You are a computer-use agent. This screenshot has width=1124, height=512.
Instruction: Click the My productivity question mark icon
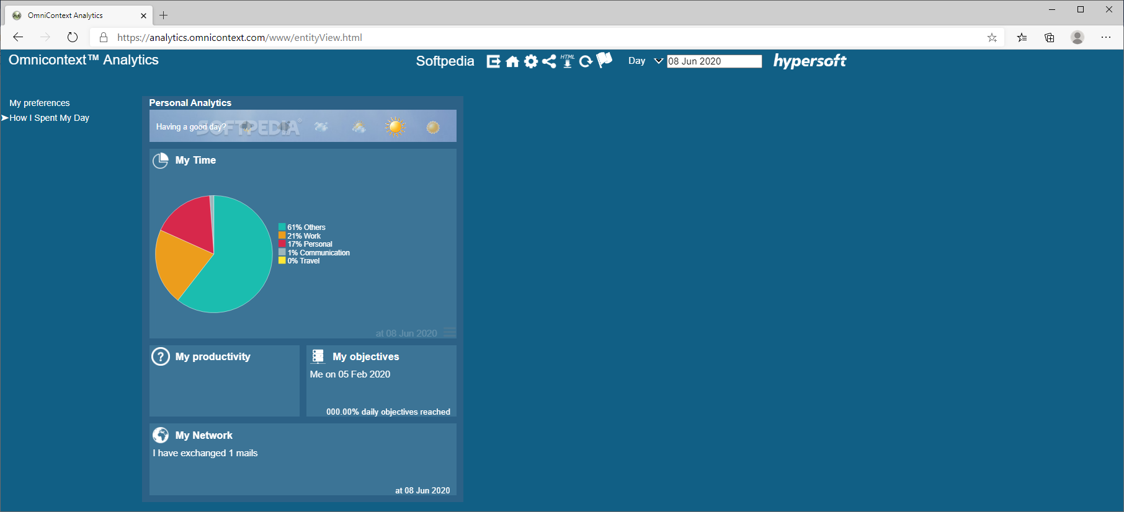161,356
